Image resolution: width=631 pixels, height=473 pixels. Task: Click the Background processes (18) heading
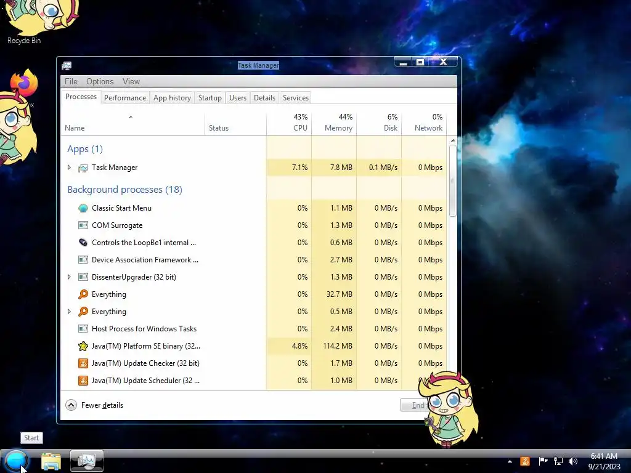coord(124,190)
